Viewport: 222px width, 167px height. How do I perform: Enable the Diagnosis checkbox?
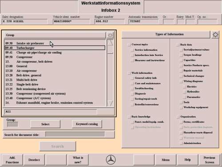pyautogui.click(x=132, y=94)
